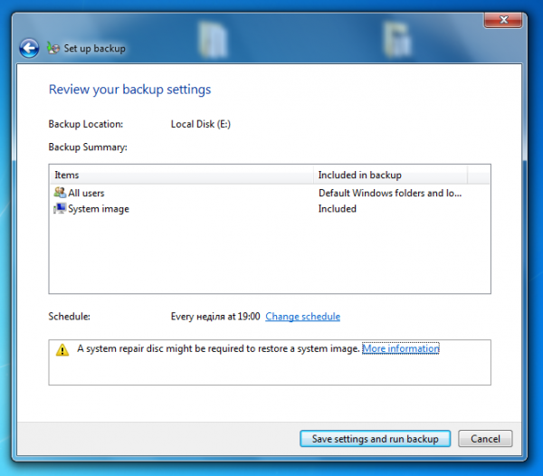Open the Change schedule link
The image size is (543, 476).
click(x=302, y=317)
